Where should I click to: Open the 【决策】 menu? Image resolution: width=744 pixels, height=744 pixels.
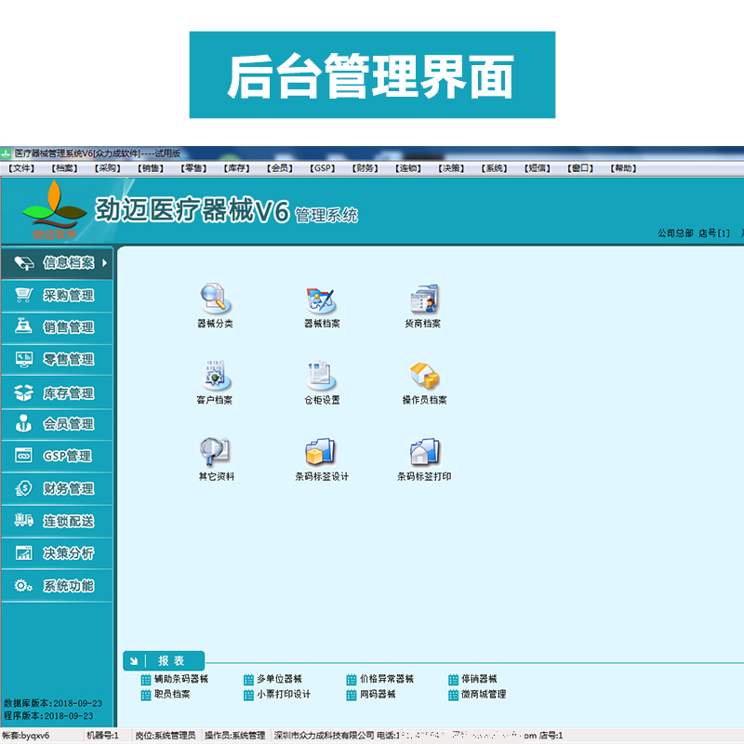point(451,168)
